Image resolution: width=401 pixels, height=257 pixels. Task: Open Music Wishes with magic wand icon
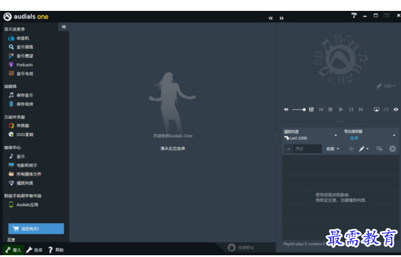coord(21,56)
